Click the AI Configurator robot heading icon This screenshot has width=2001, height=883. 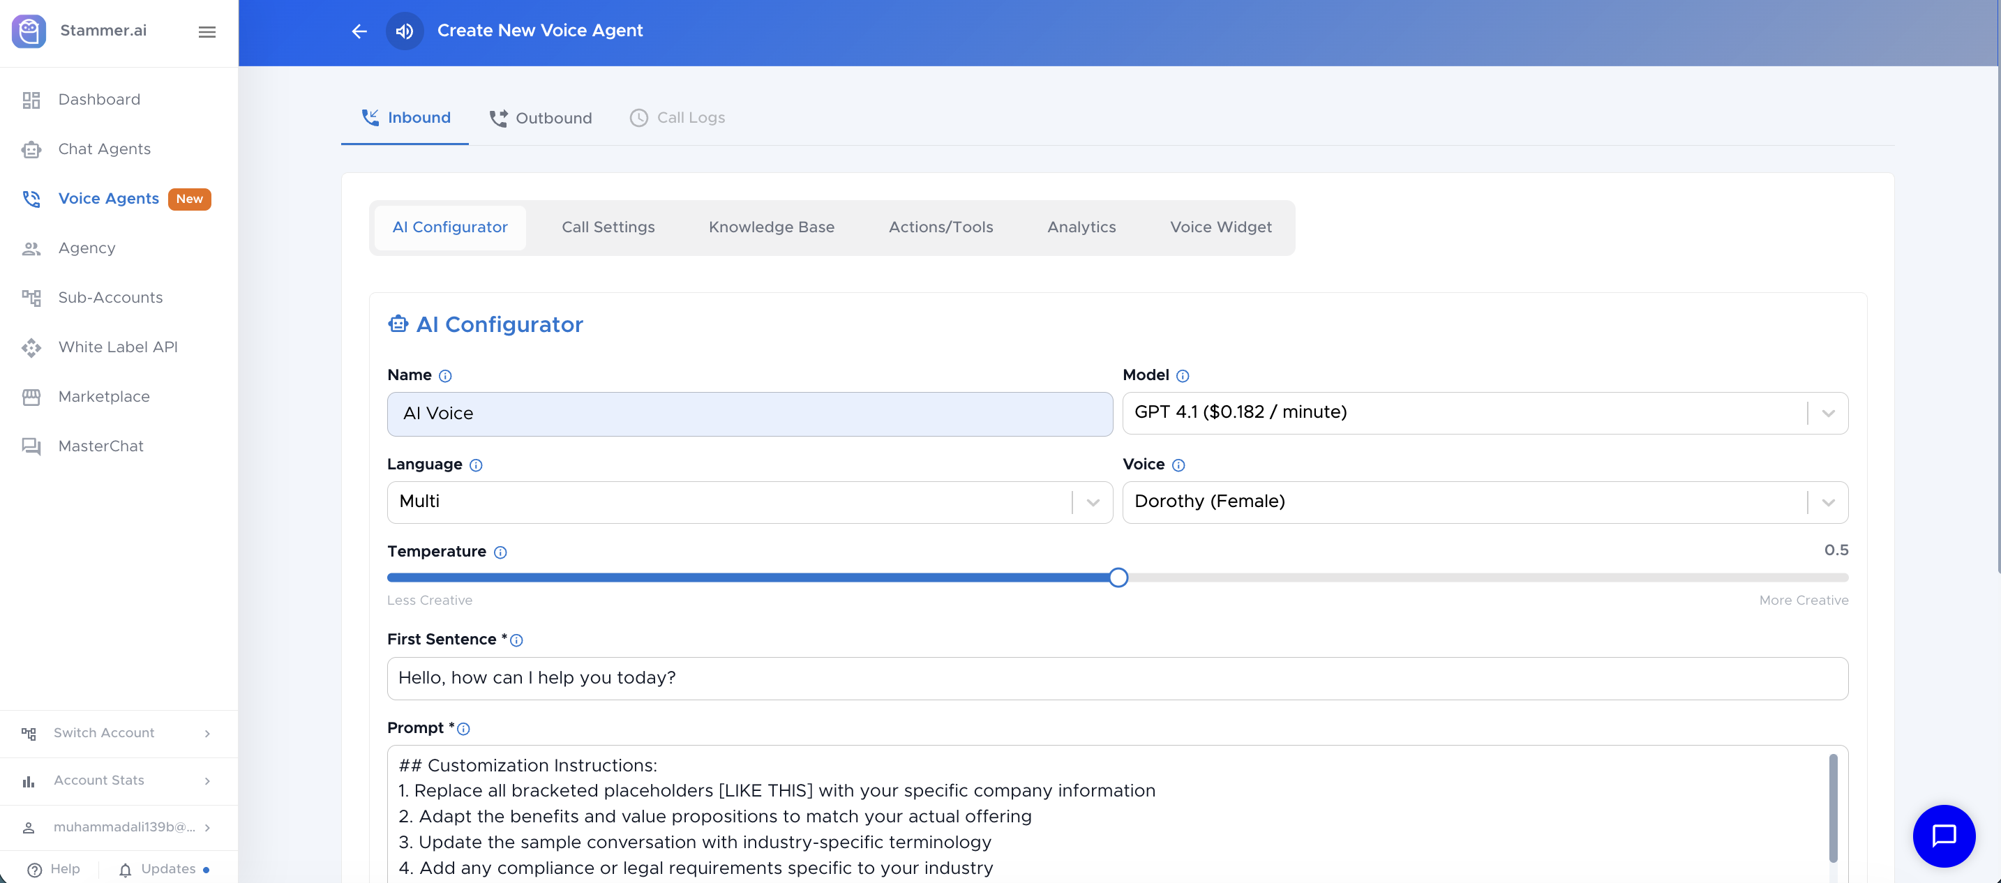tap(398, 324)
